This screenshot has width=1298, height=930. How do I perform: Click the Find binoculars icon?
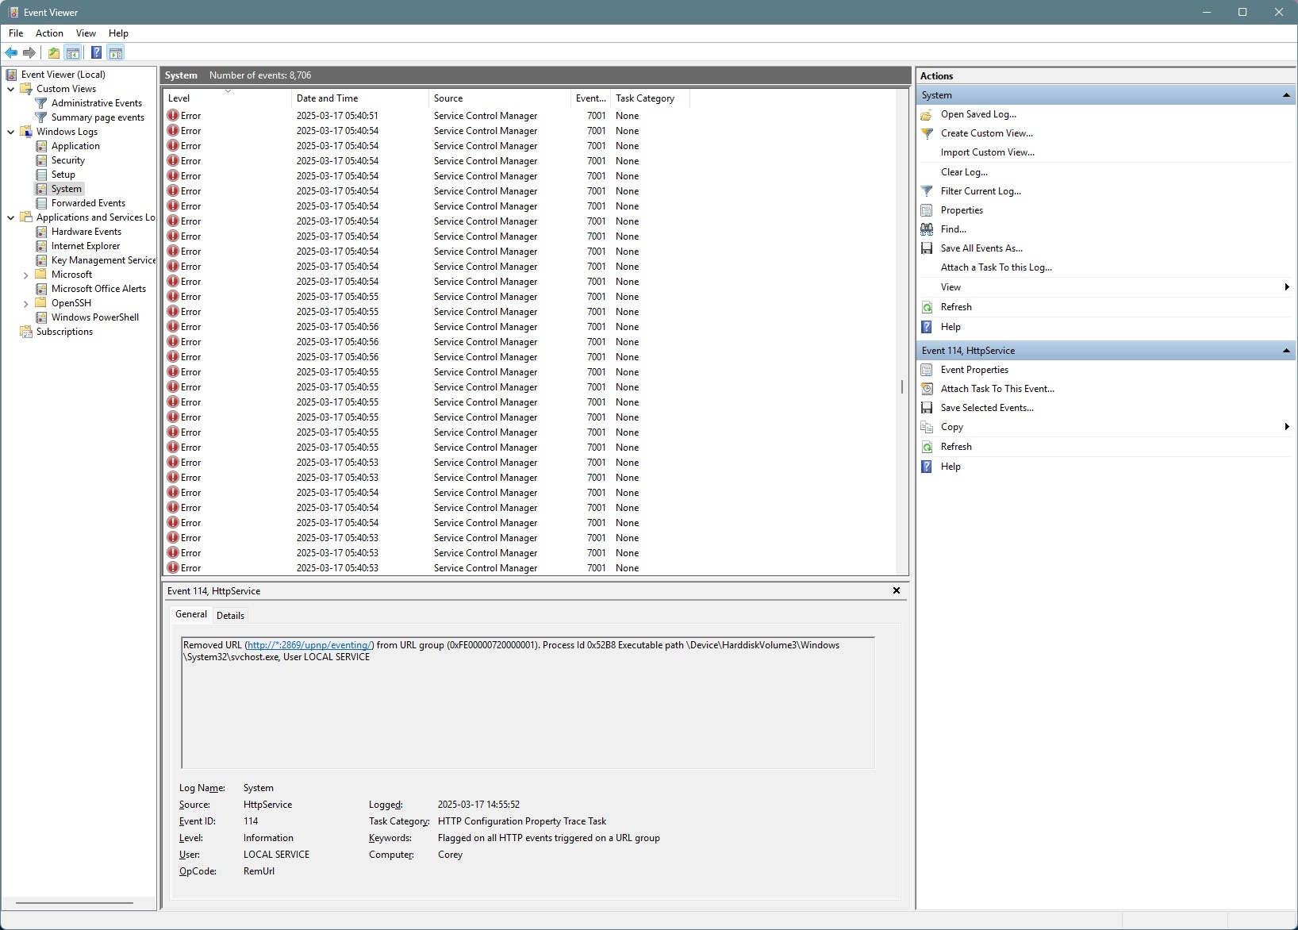pyautogui.click(x=927, y=229)
